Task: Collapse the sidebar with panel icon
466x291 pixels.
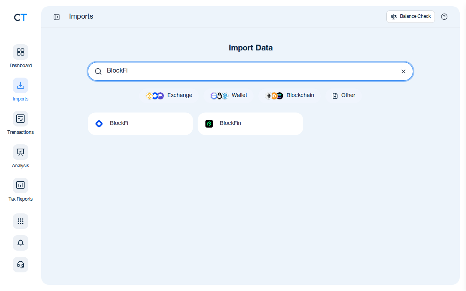Action: [57, 17]
